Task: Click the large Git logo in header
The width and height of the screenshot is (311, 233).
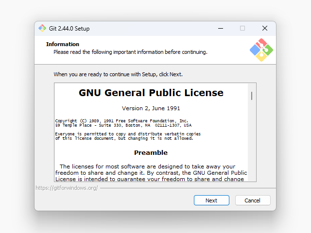Action: pyautogui.click(x=261, y=50)
